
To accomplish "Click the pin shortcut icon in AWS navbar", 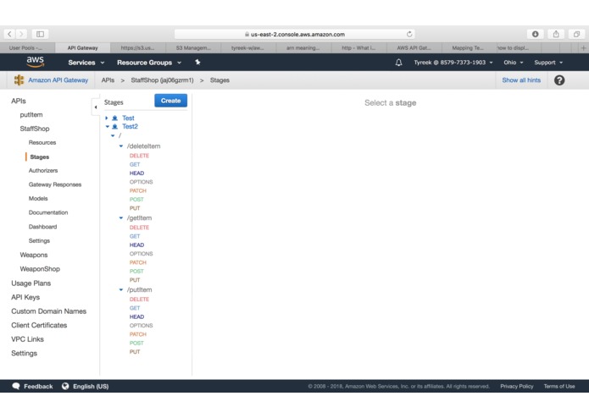I will pos(197,63).
